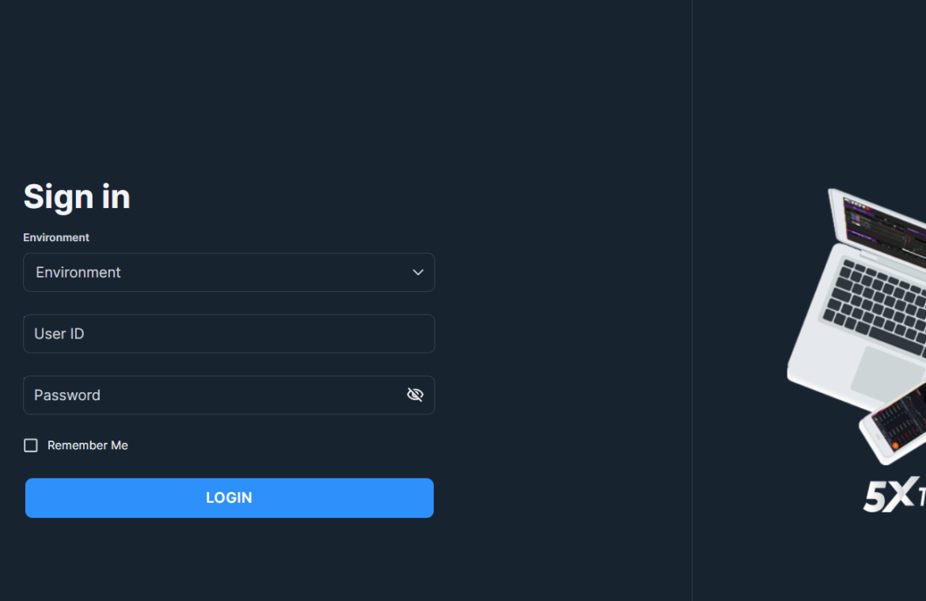Submit with the blue LOGIN button

pyautogui.click(x=230, y=497)
